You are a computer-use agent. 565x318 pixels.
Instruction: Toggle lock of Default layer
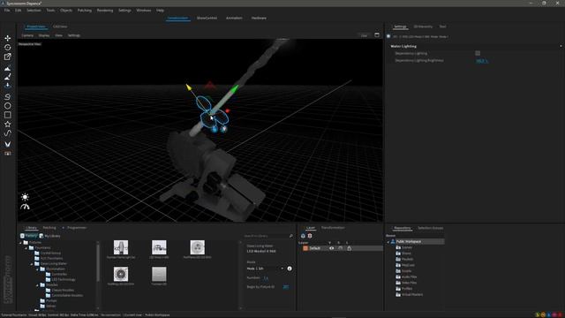tap(350, 248)
